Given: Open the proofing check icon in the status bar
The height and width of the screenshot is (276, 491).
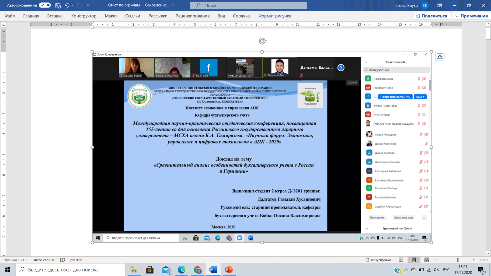Looking at the screenshot, I should click(x=63, y=260).
